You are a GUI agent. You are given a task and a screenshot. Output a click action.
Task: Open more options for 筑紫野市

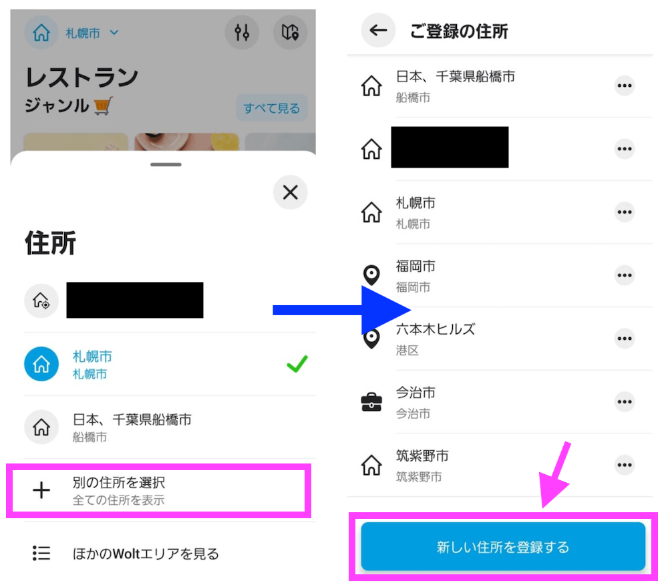pyautogui.click(x=625, y=465)
